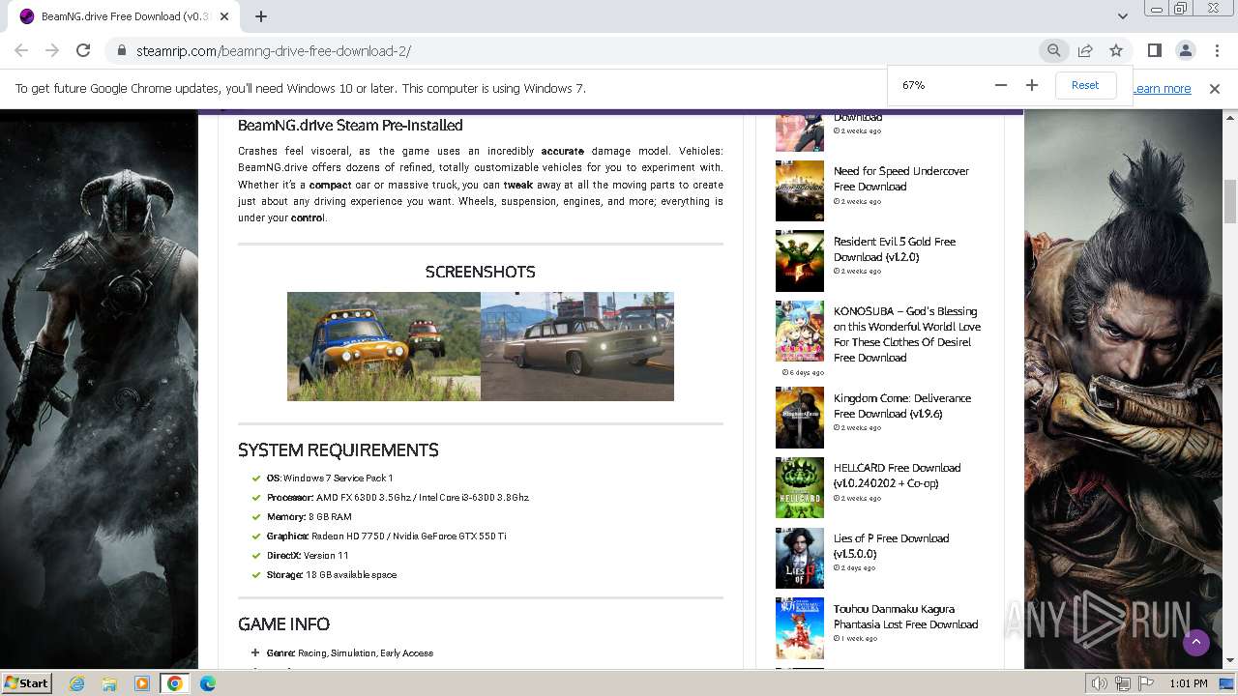Click 'GAME INFO' heading text
The height and width of the screenshot is (696, 1238).
[x=283, y=624]
